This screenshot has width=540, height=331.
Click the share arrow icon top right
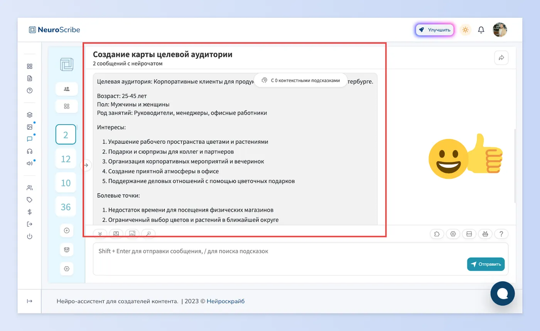(x=501, y=58)
